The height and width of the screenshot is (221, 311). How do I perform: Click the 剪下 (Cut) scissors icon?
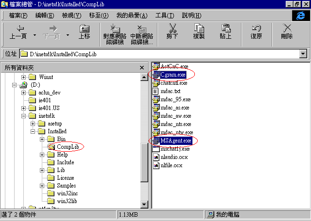(172, 29)
